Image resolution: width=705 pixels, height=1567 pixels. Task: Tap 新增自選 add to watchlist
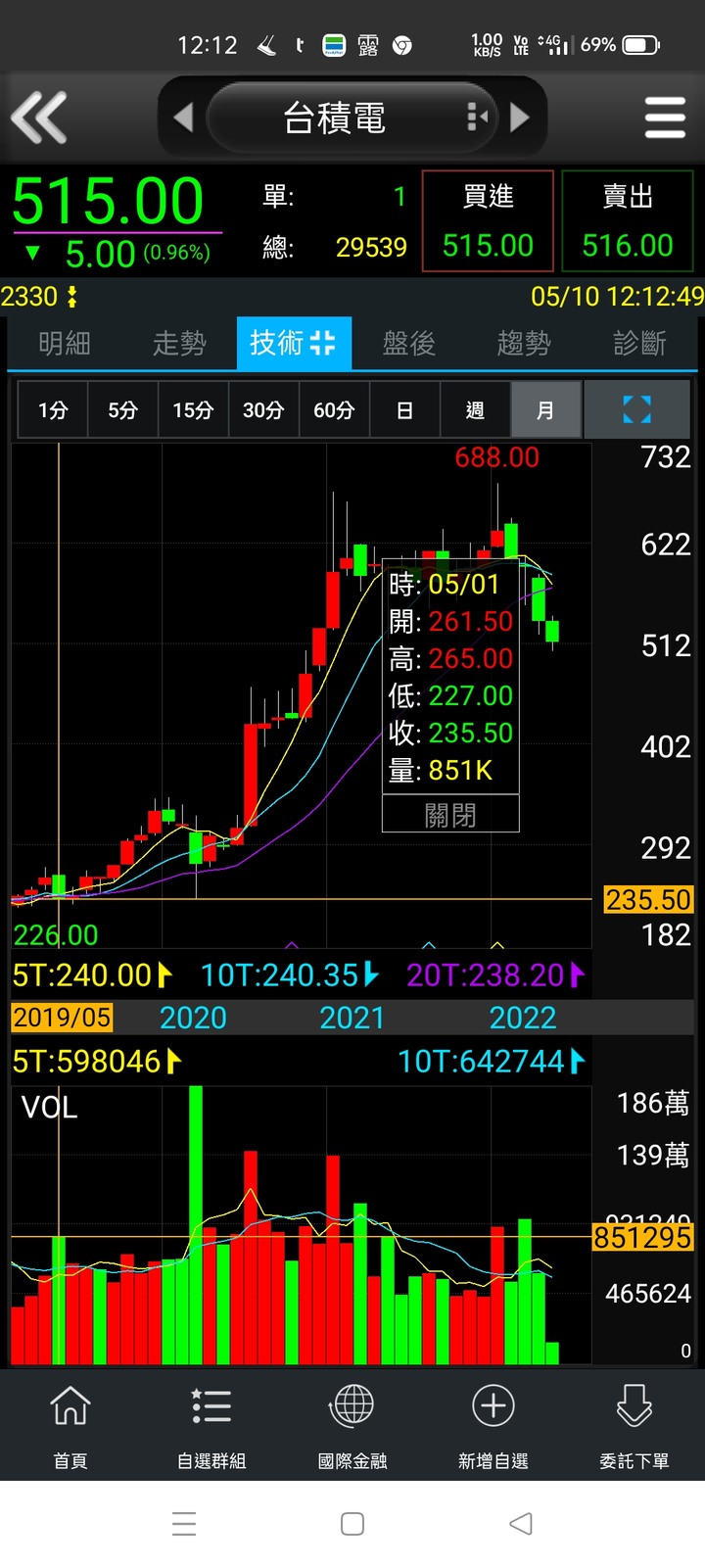(x=493, y=1425)
